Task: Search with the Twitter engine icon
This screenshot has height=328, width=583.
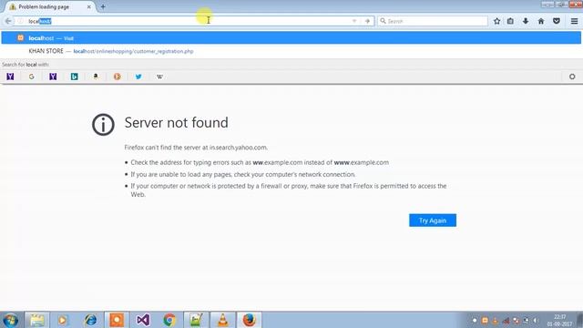Action: pos(138,77)
